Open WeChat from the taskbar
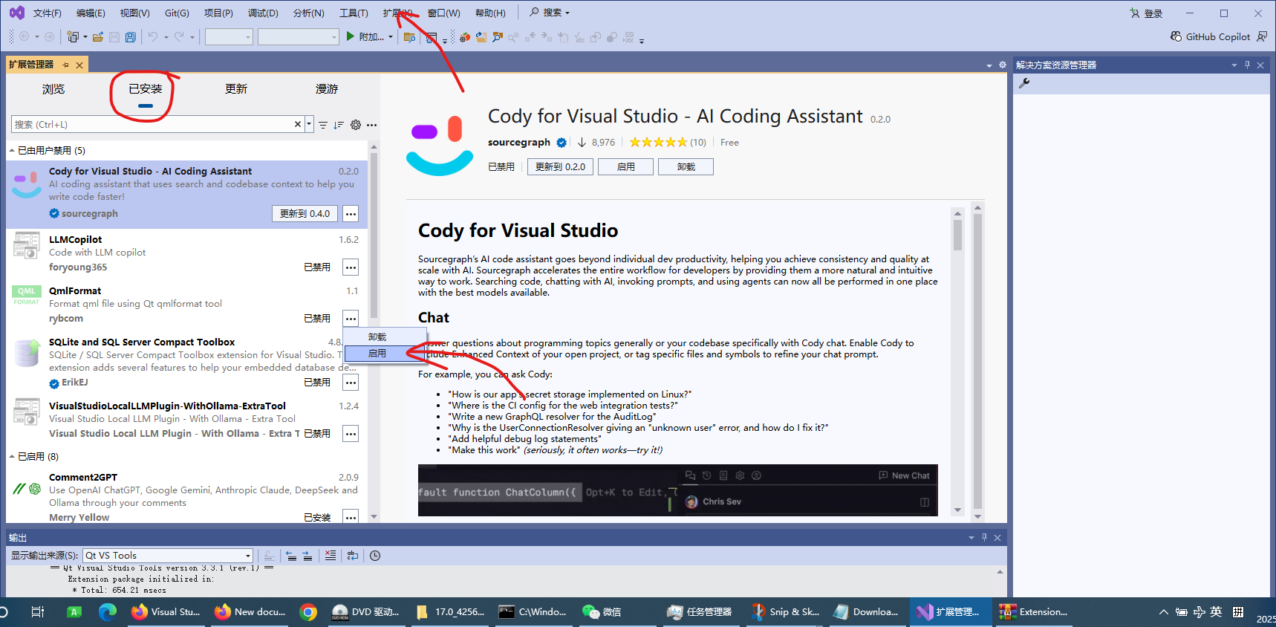This screenshot has width=1276, height=627. click(x=602, y=612)
